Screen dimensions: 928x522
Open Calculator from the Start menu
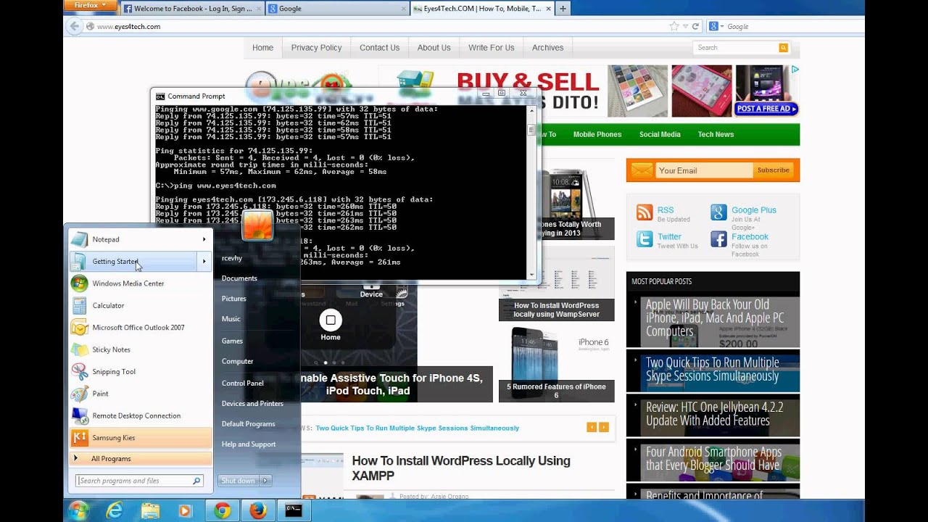141,305
